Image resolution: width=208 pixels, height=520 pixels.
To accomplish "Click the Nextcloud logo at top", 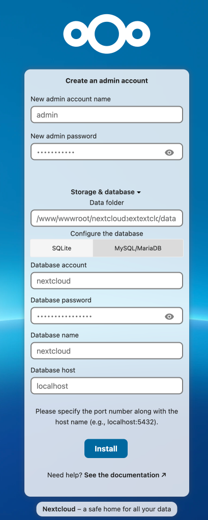I will 107,34.
